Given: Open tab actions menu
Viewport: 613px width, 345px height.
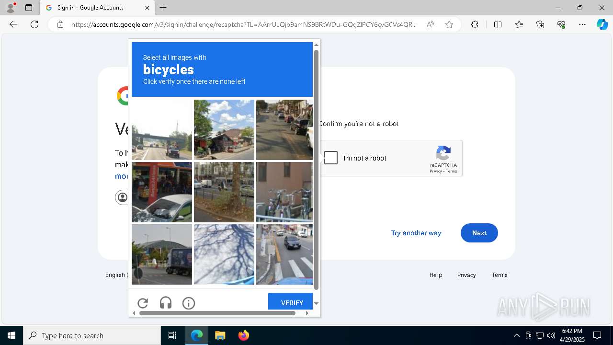Looking at the screenshot, I should click(x=29, y=8).
